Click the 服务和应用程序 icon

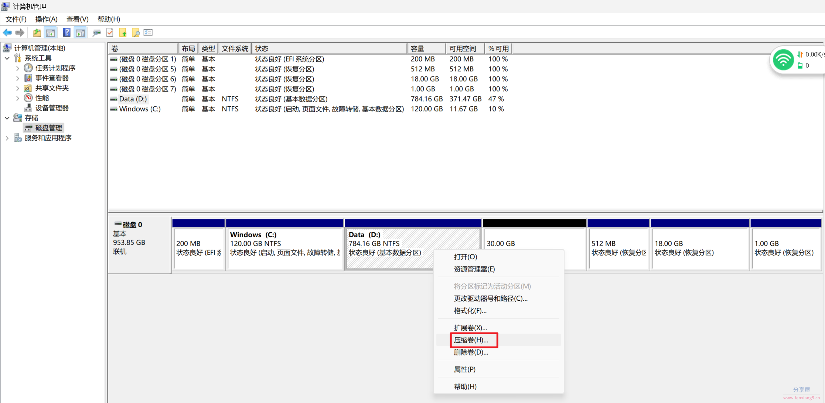click(18, 138)
